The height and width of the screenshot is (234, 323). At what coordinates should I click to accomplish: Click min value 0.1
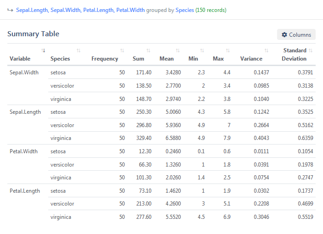(201, 151)
